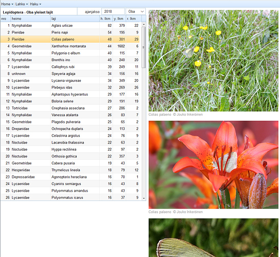Open the close-up wing photo at bottom
280x257 pixels.
(x=214, y=238)
